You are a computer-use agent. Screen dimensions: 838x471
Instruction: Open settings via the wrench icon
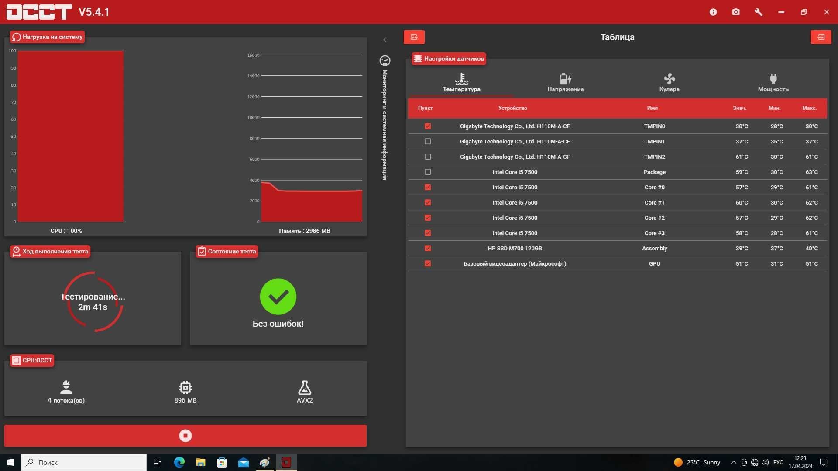pos(759,12)
